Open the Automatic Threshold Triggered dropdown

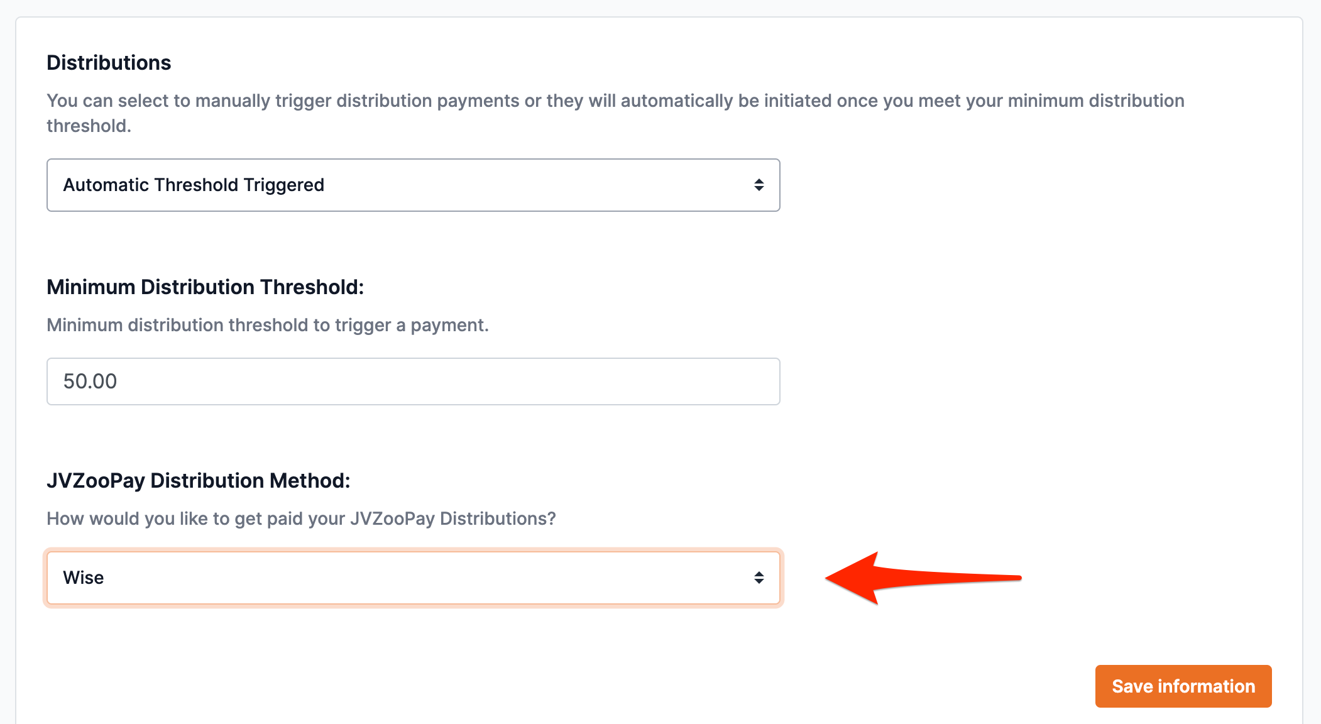point(412,185)
